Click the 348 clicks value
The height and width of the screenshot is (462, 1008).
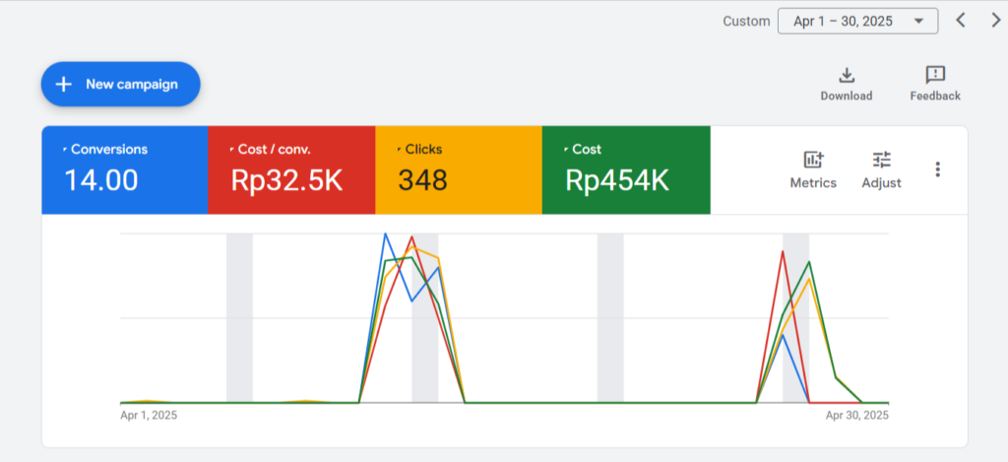pyautogui.click(x=423, y=180)
